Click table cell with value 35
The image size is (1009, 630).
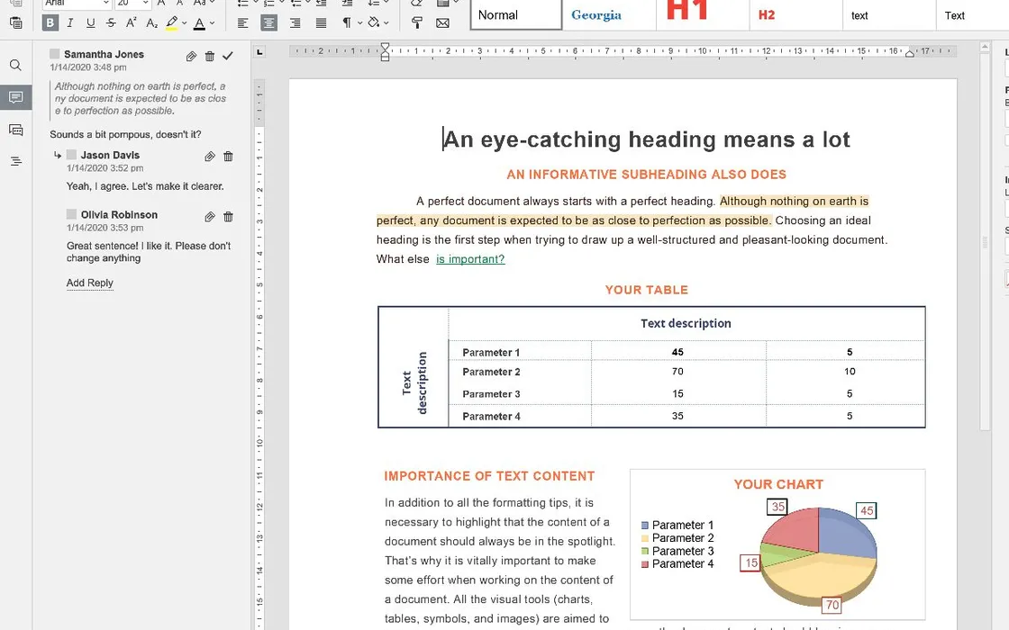677,416
